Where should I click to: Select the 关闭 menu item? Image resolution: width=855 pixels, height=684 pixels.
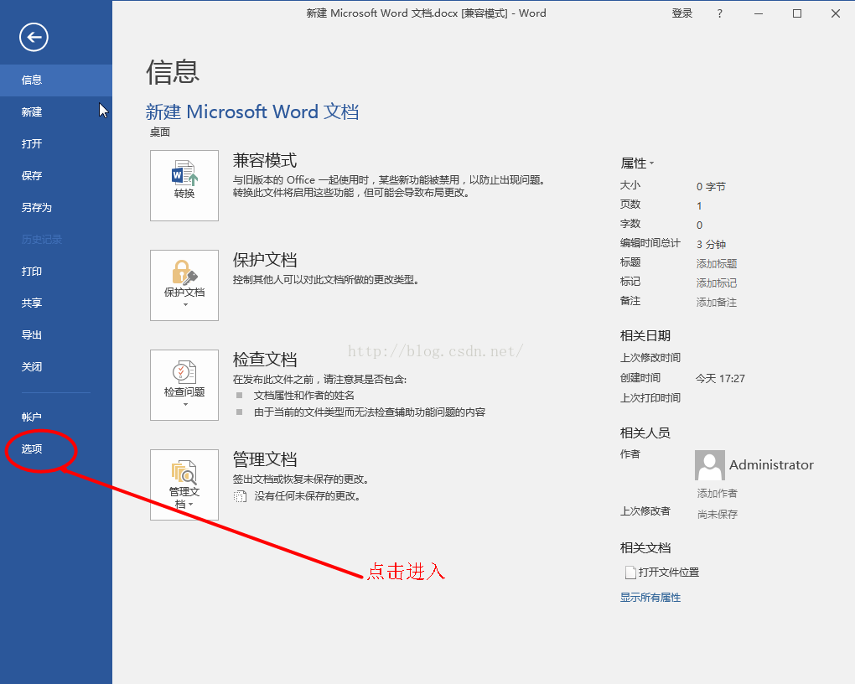(56, 366)
